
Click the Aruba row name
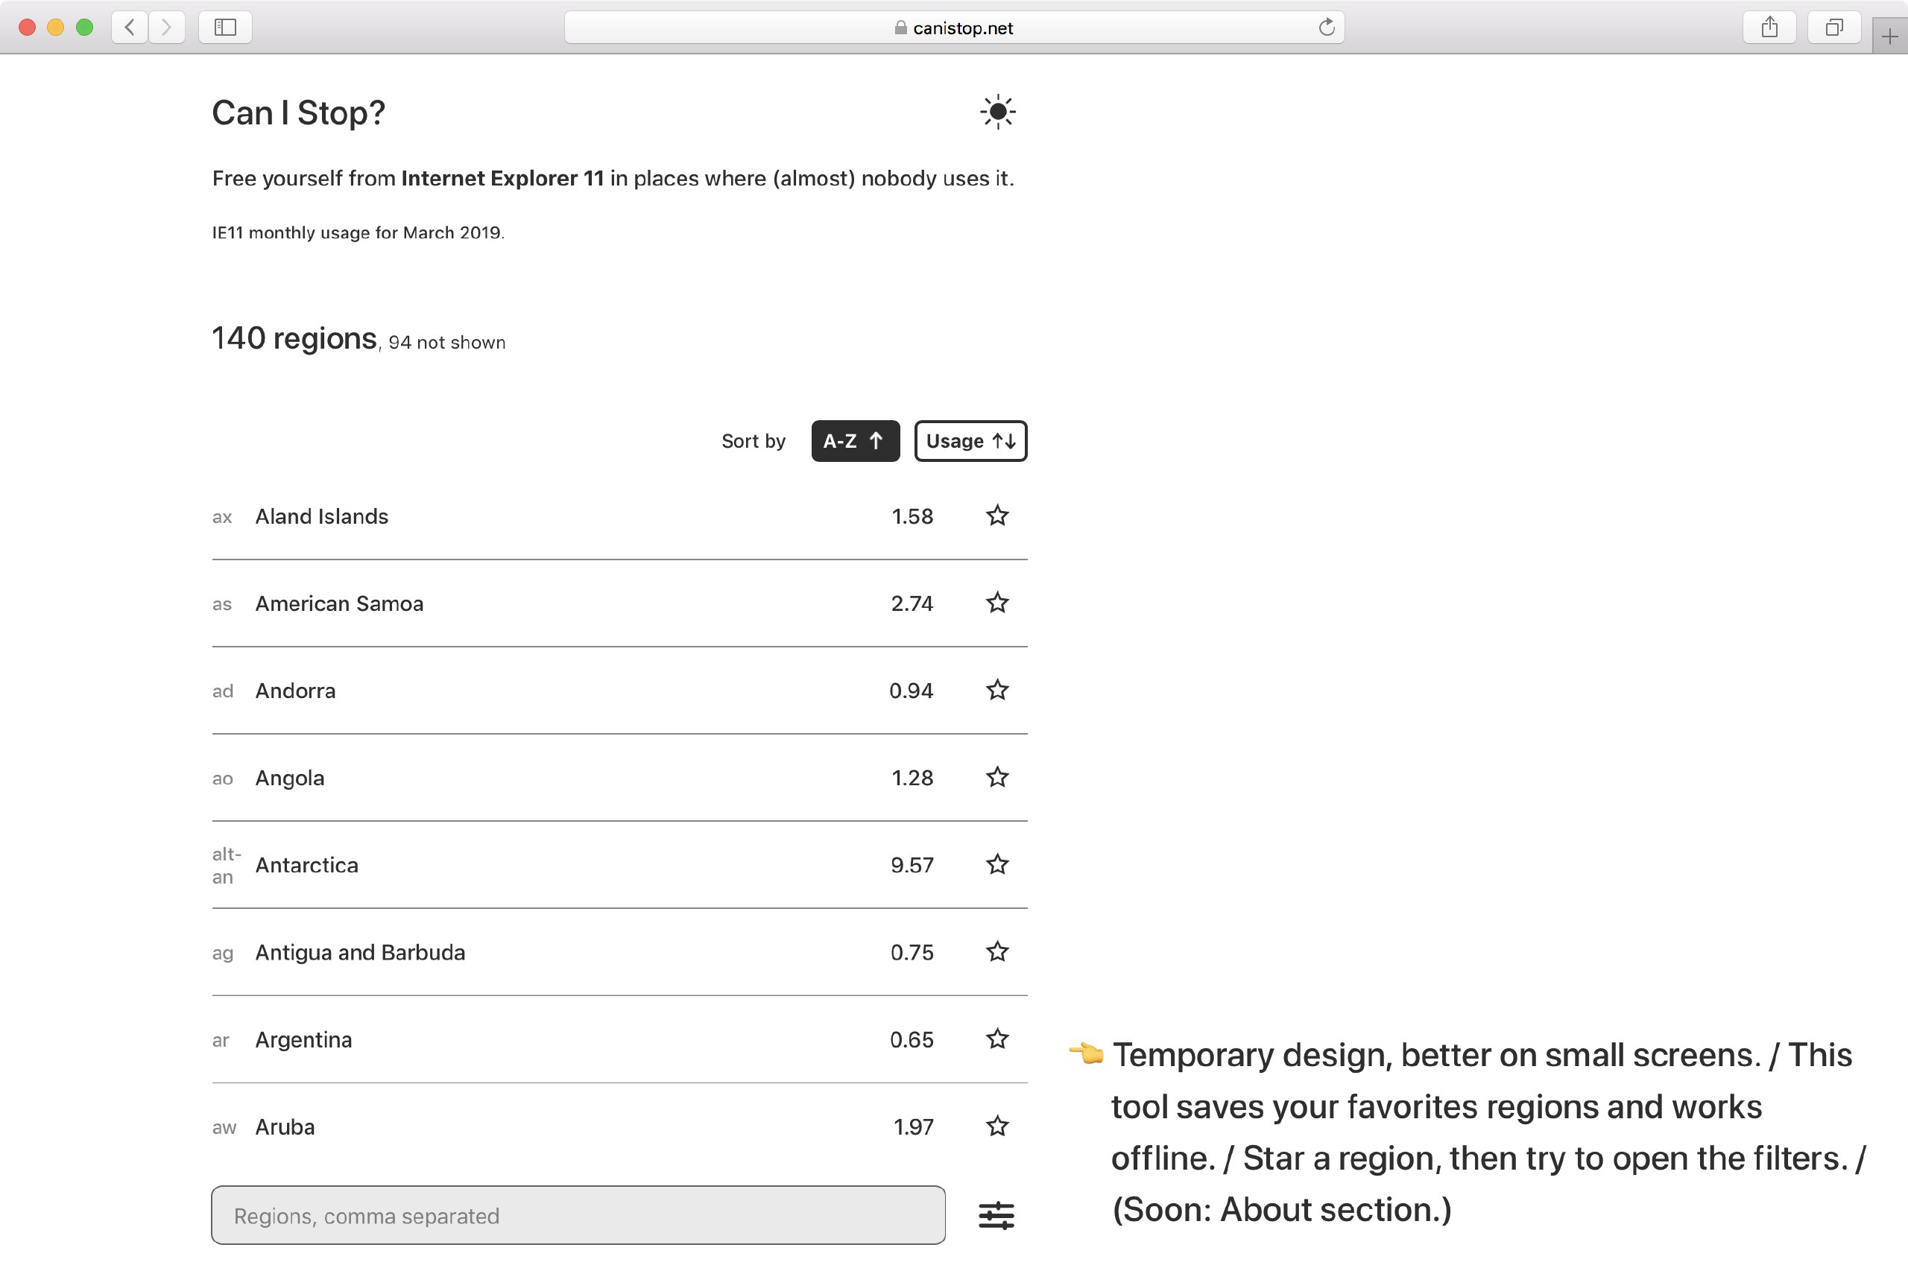point(285,1126)
